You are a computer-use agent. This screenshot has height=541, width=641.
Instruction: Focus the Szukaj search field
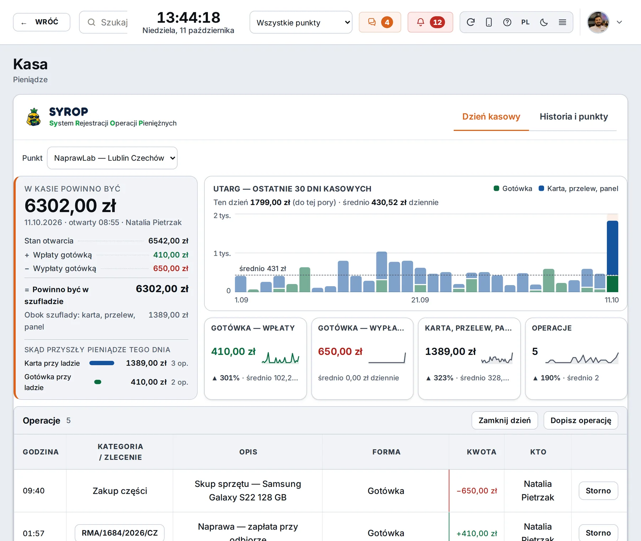click(104, 22)
